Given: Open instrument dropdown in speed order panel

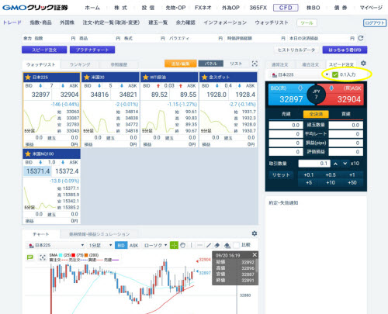Looking at the screenshot, I should click(300, 74).
